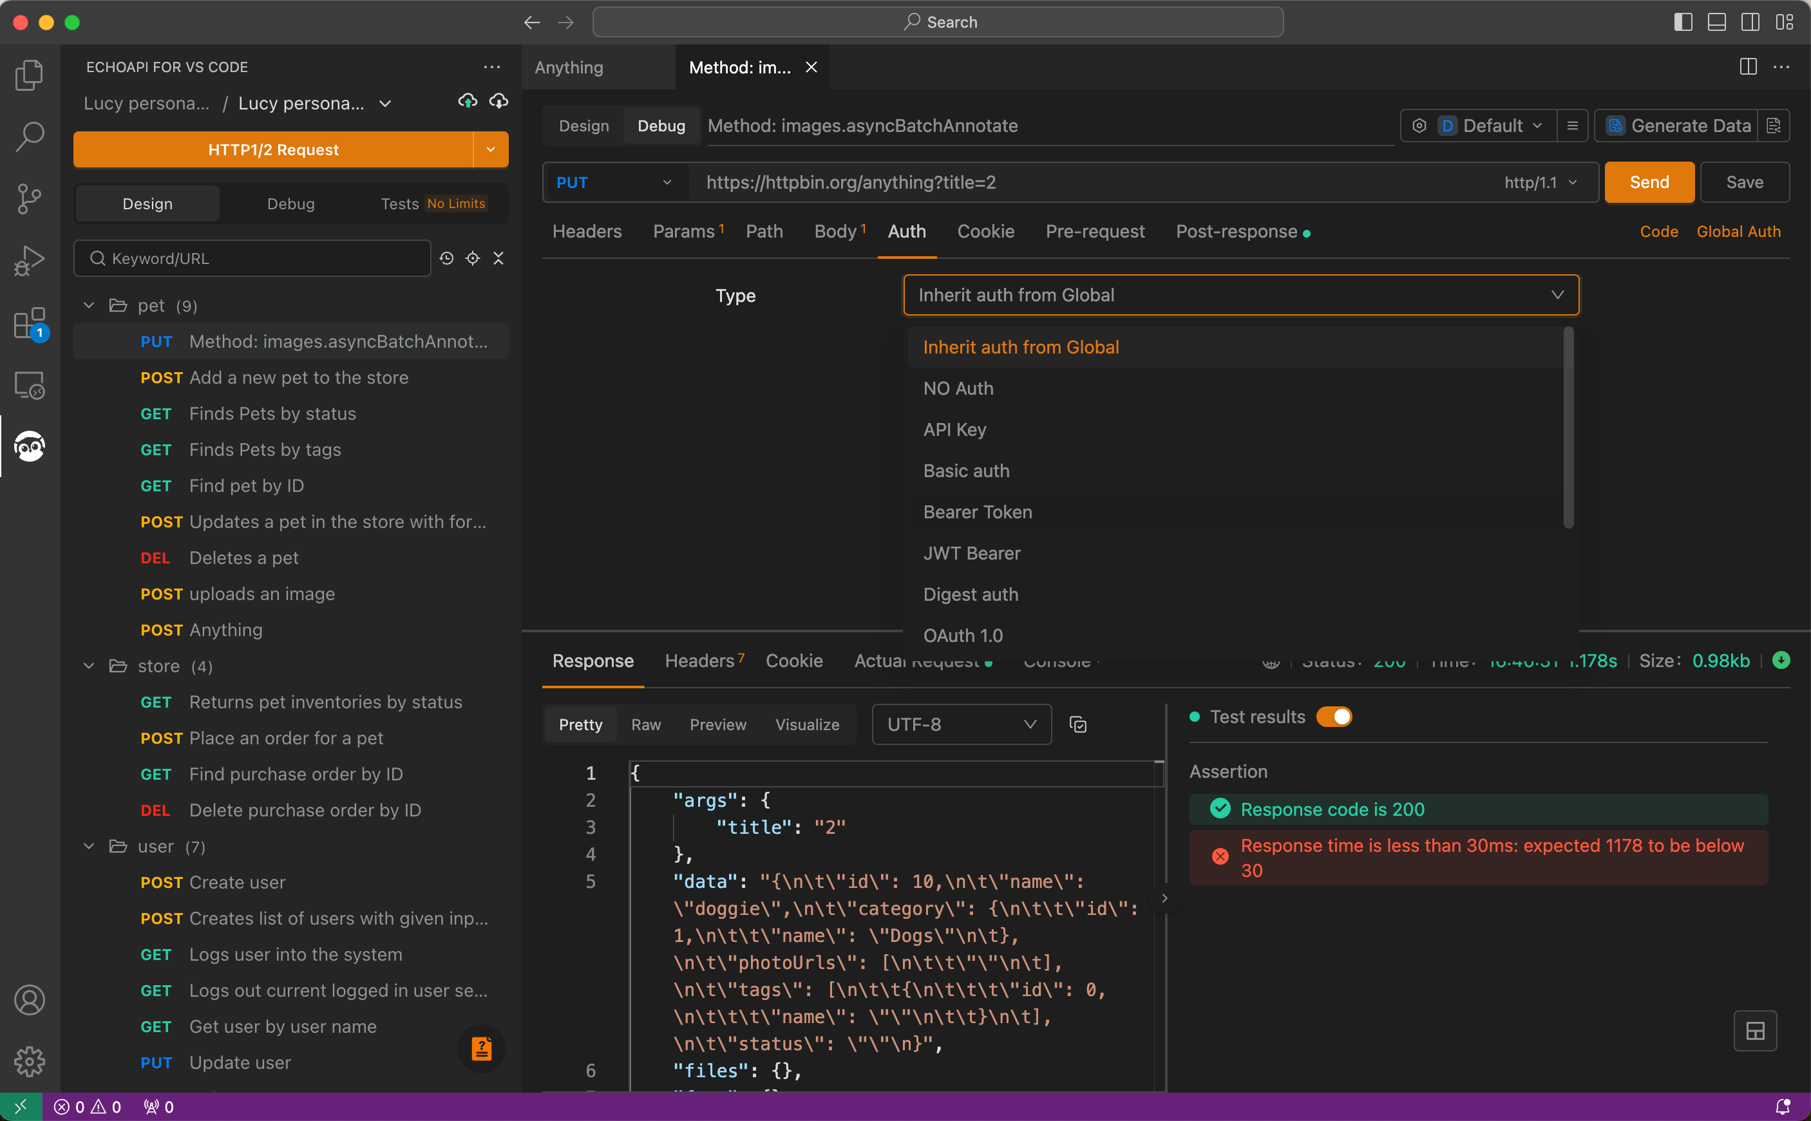Select the Raw response view

point(645,724)
